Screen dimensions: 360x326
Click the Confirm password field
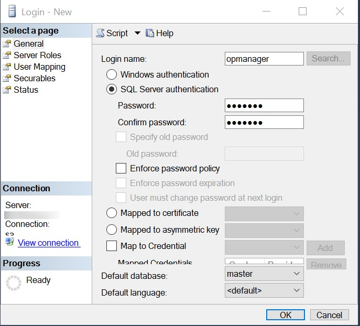click(264, 122)
